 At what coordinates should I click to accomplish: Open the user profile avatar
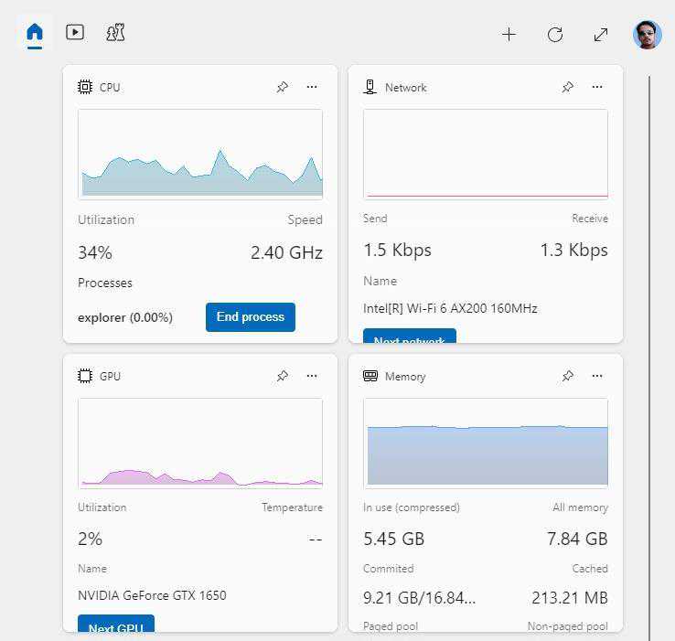[647, 35]
